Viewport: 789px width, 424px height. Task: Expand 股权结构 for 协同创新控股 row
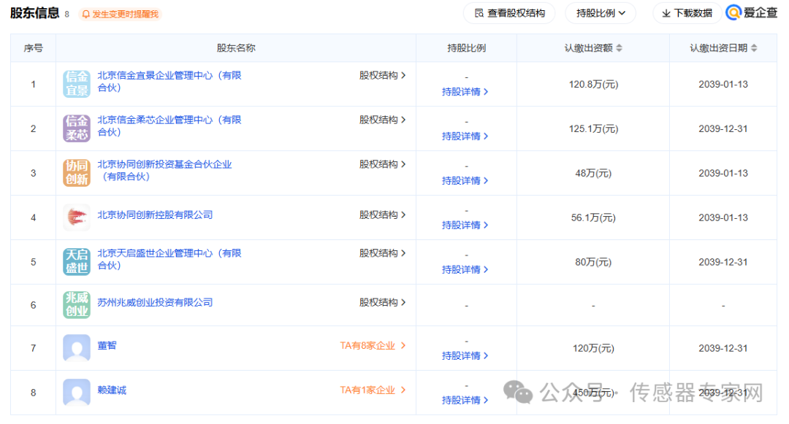coord(382,215)
